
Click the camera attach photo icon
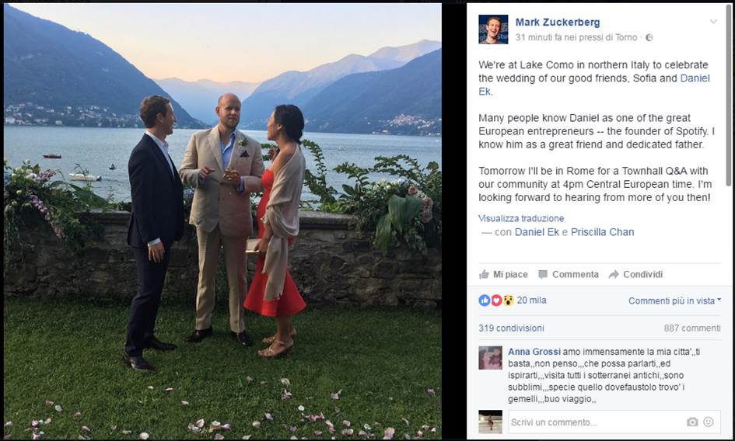coord(692,422)
